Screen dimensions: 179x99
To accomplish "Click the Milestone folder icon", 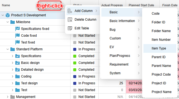I will click(13, 22).
